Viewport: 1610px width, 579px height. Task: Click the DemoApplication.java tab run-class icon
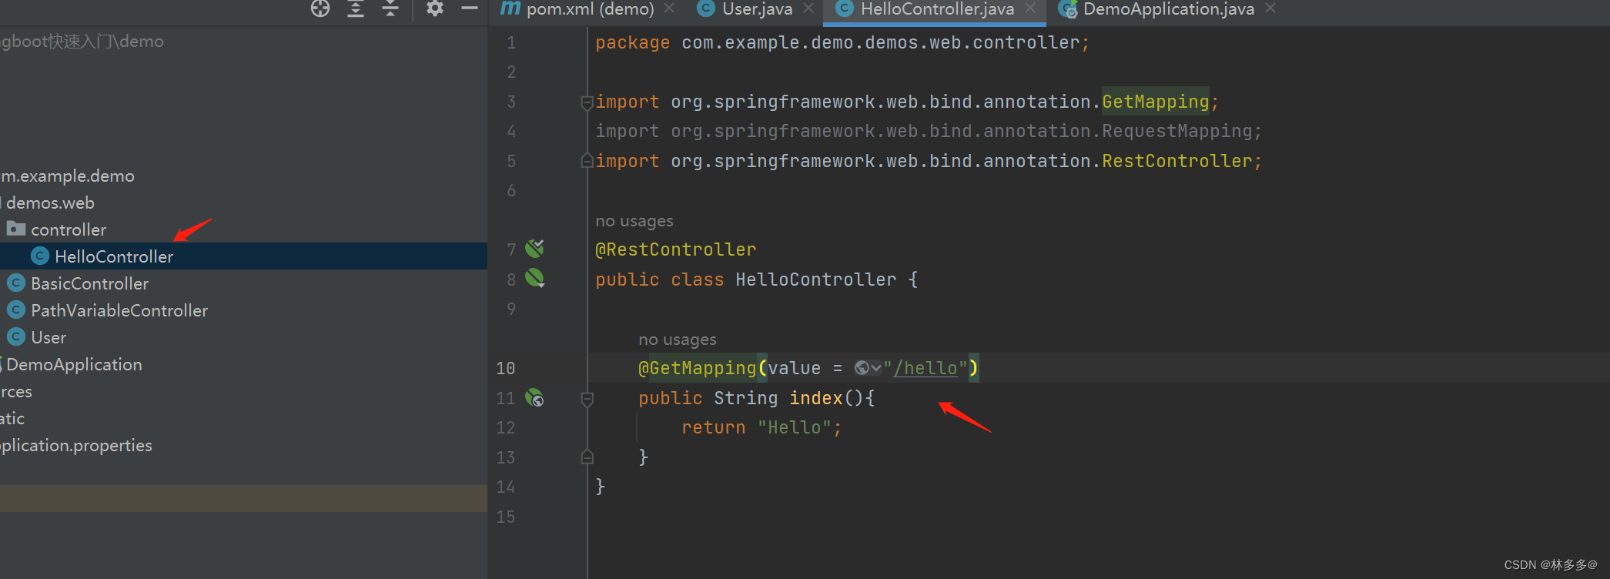tap(1068, 9)
